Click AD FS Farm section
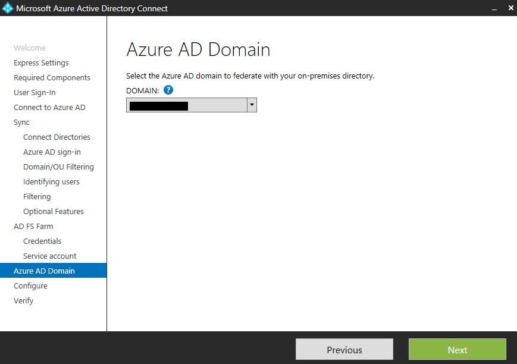Screen dimensions: 517x364 [x=33, y=227]
